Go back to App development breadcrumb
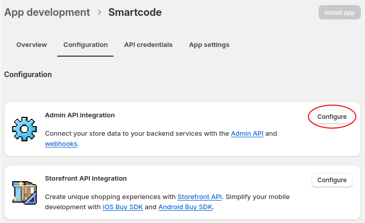 point(47,12)
